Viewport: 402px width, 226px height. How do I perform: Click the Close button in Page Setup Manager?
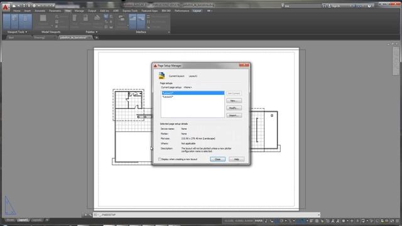click(218, 159)
